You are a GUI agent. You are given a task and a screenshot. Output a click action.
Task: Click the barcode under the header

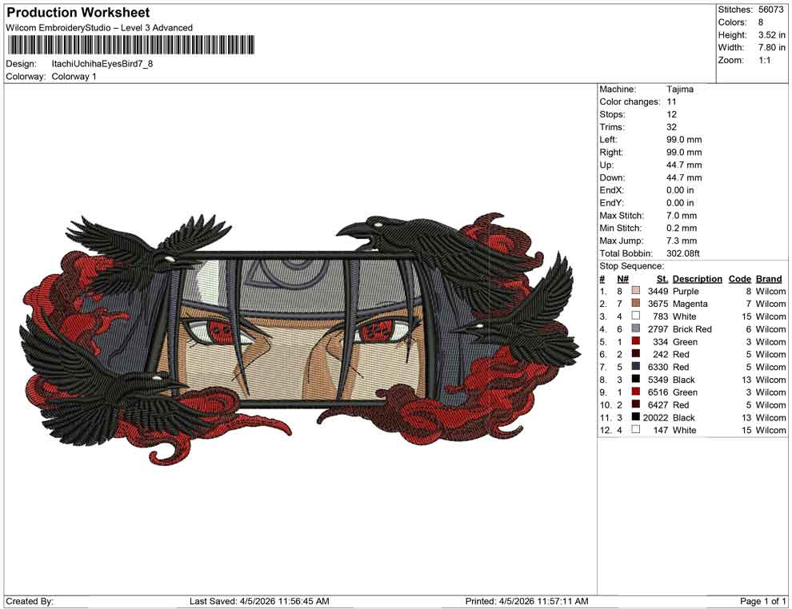pos(131,45)
